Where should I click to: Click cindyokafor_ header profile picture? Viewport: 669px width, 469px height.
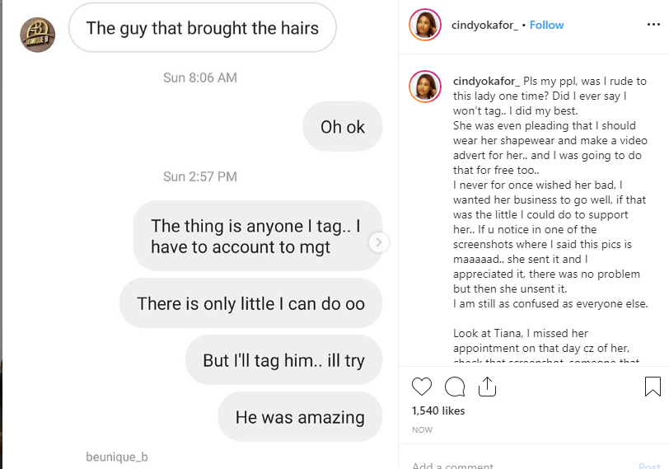click(x=425, y=26)
